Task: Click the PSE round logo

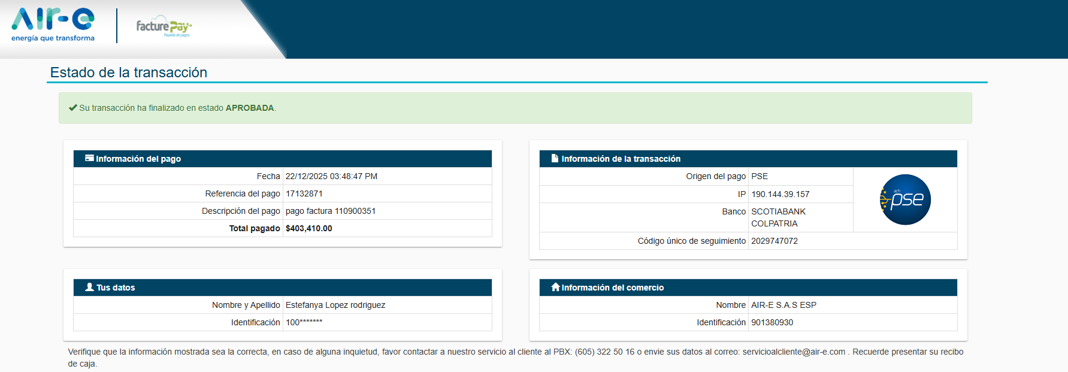Action: point(905,199)
